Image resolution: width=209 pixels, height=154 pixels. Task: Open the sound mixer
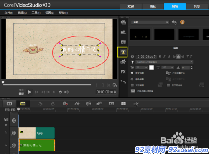(77, 104)
